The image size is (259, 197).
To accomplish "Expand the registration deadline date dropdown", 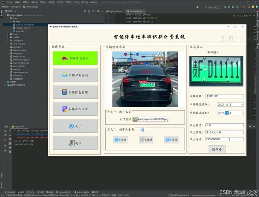I will [x=242, y=113].
